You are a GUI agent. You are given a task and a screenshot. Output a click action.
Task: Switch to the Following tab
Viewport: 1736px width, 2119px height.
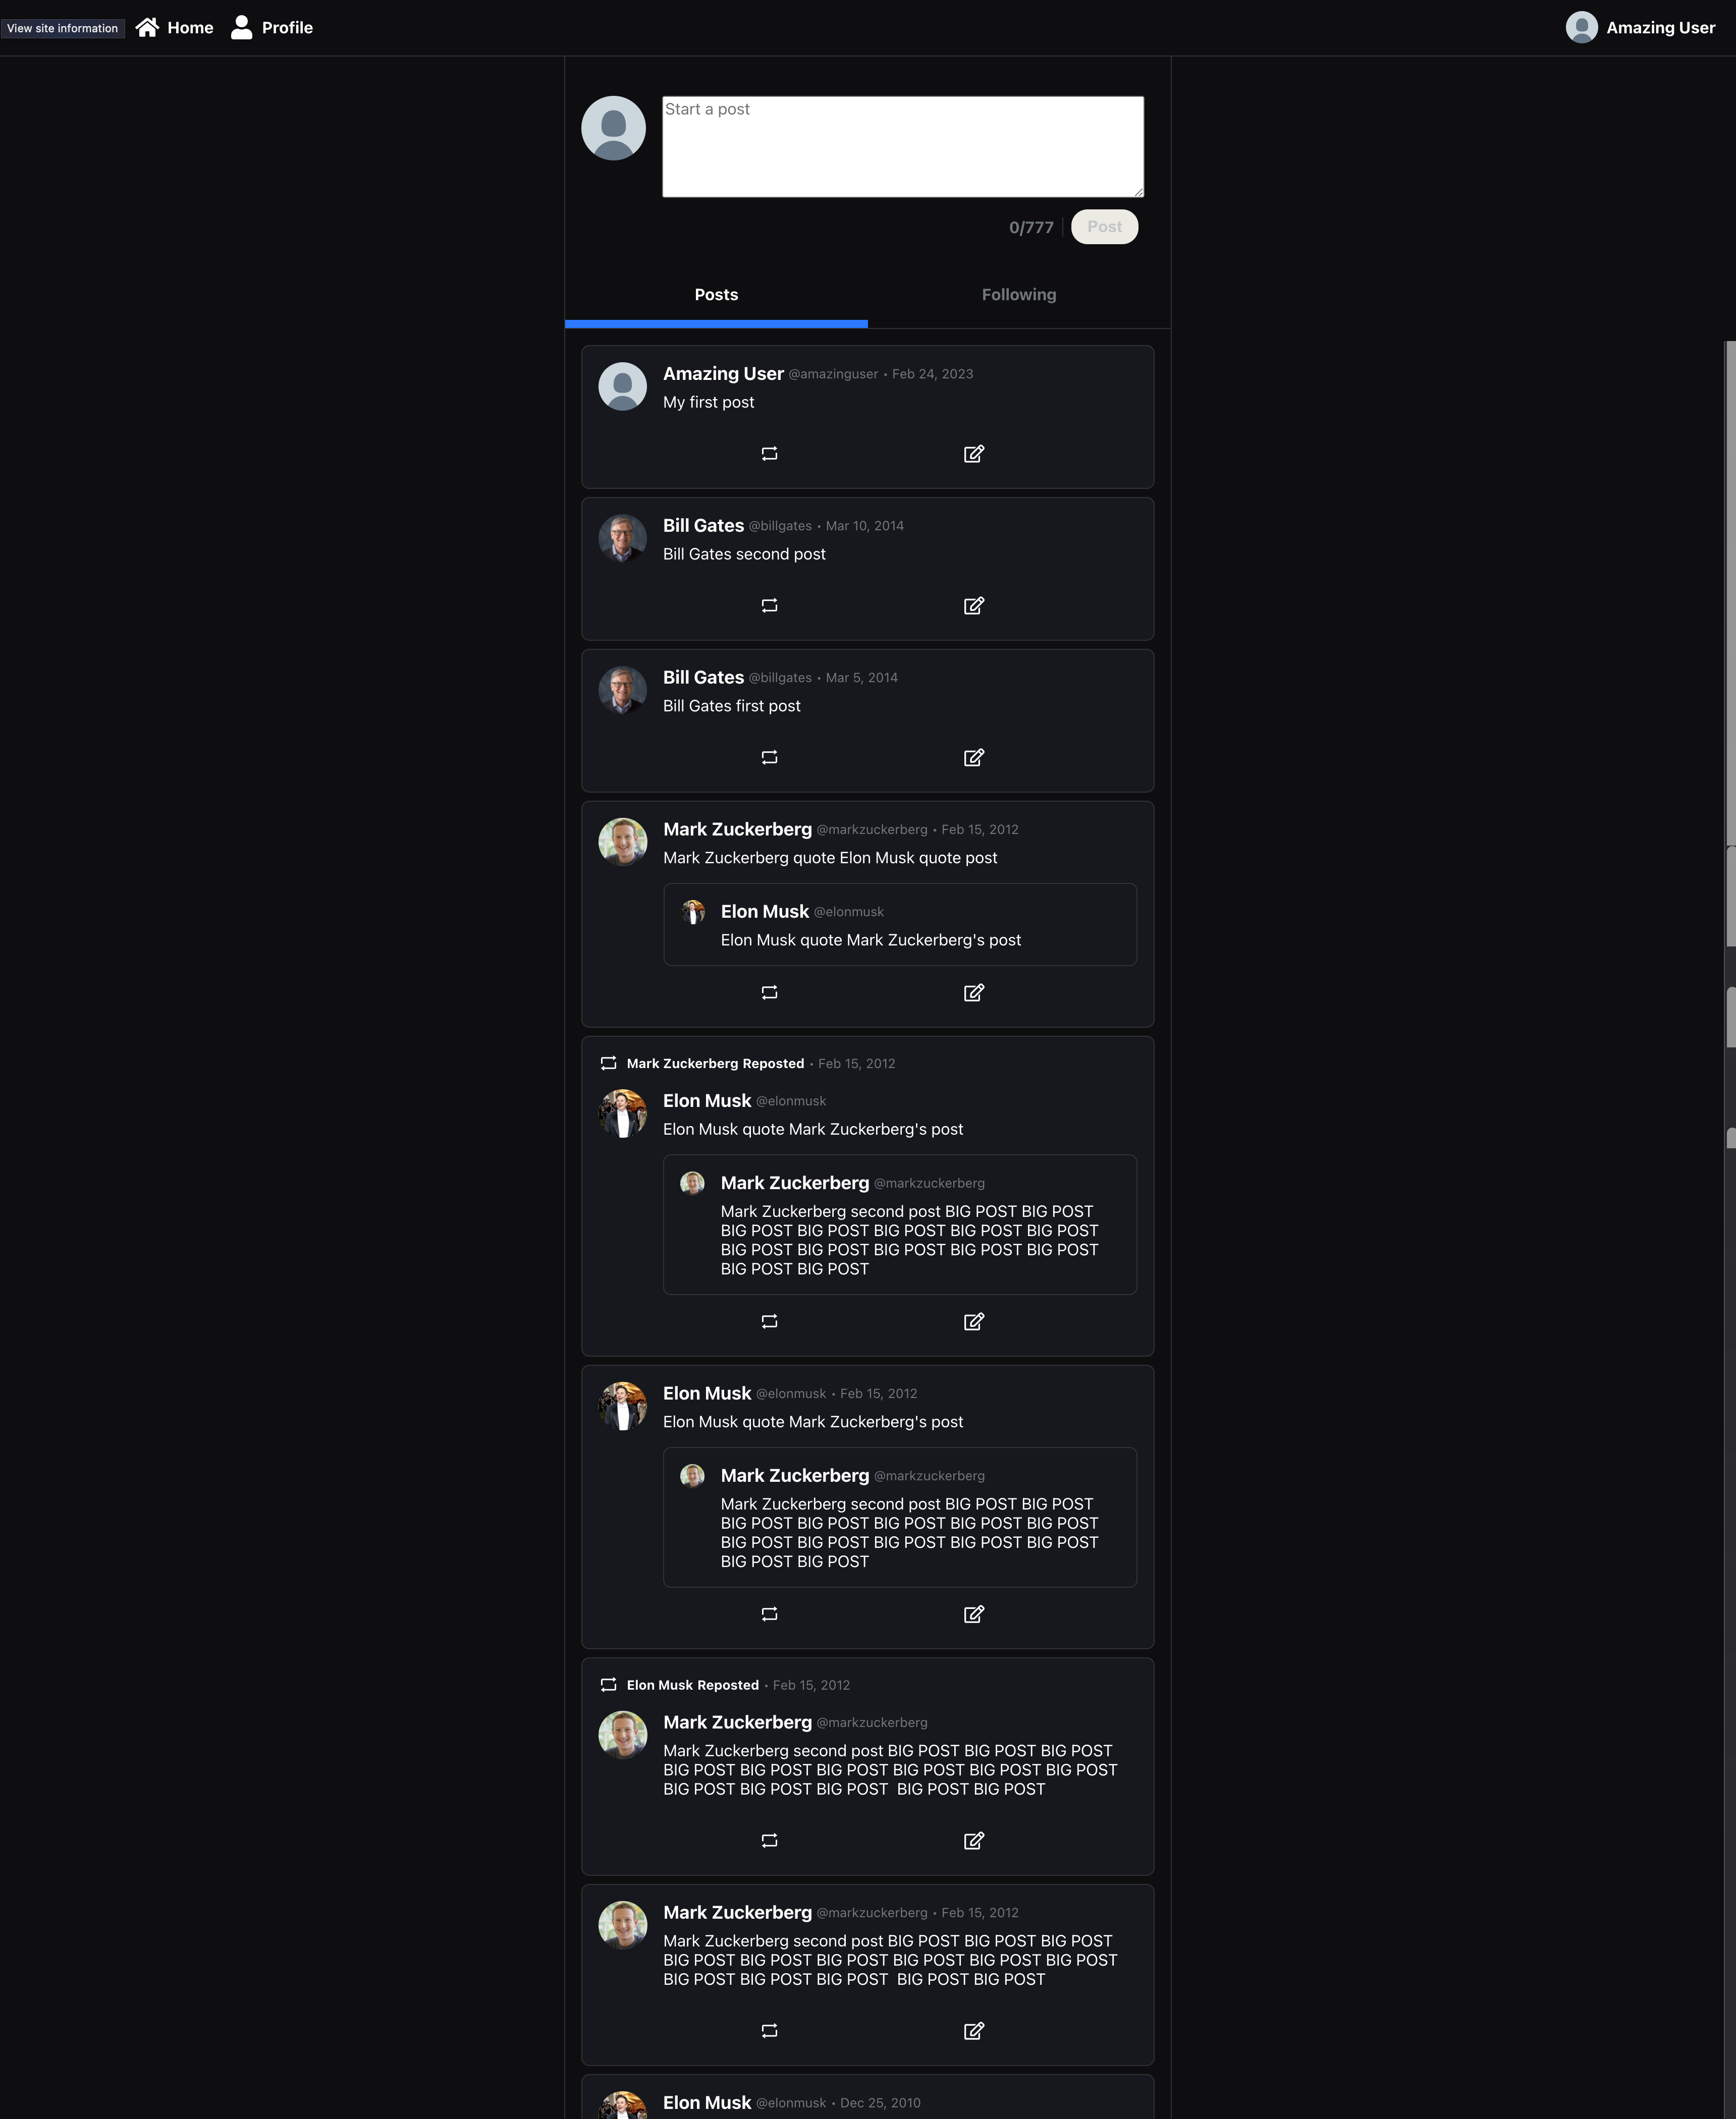[1018, 295]
